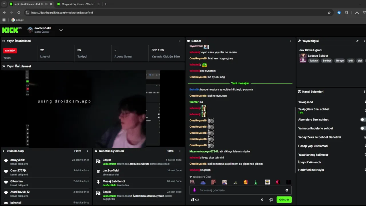Go back in browser history
The height and width of the screenshot is (206, 366).
coord(4,13)
